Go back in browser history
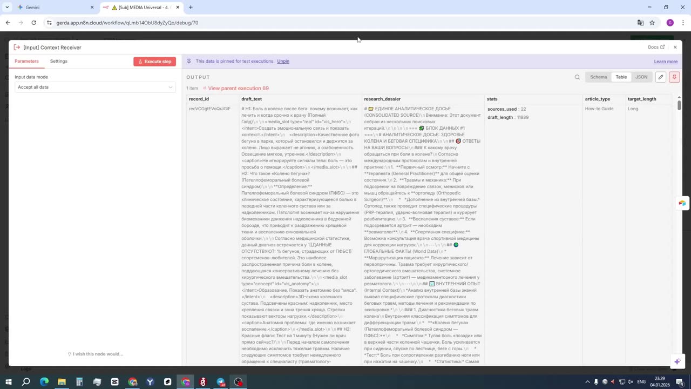The image size is (691, 389). click(x=8, y=23)
